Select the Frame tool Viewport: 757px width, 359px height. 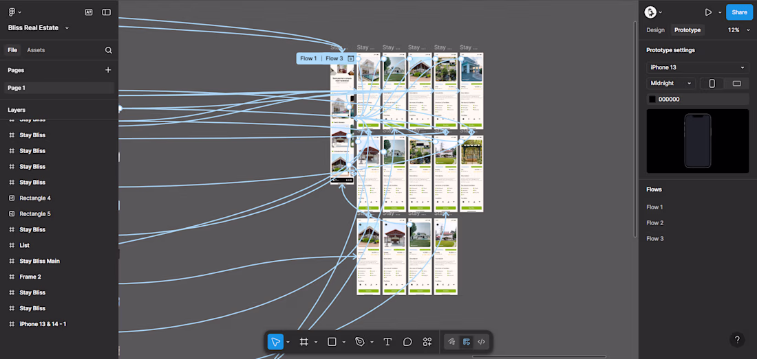click(x=303, y=342)
